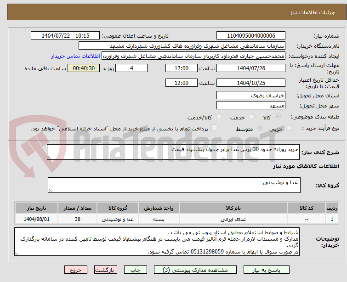Select the خدمت radio button
The width and height of the screenshot is (347, 282).
pyautogui.click(x=251, y=117)
